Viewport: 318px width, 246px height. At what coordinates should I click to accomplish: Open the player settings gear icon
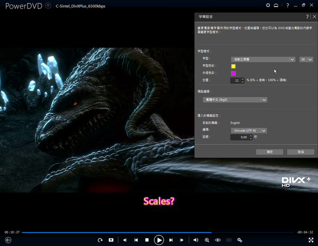pyautogui.click(x=240, y=240)
